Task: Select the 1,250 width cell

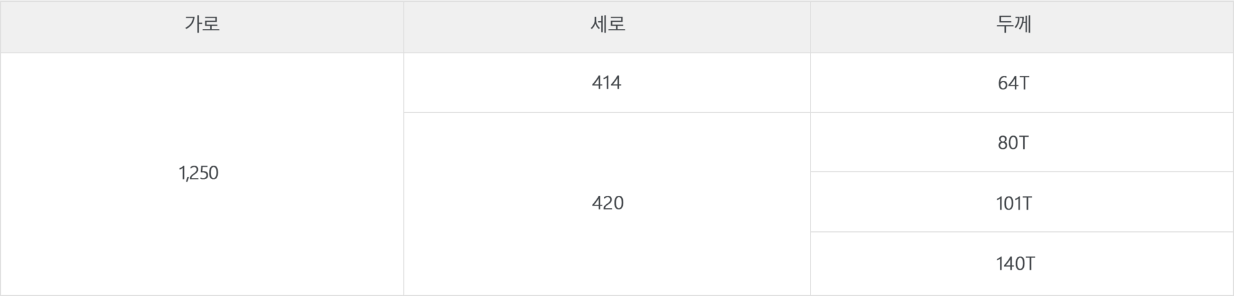Action: [x=199, y=173]
